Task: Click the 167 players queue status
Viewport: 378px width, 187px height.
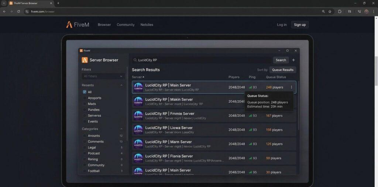Action: coord(274,116)
